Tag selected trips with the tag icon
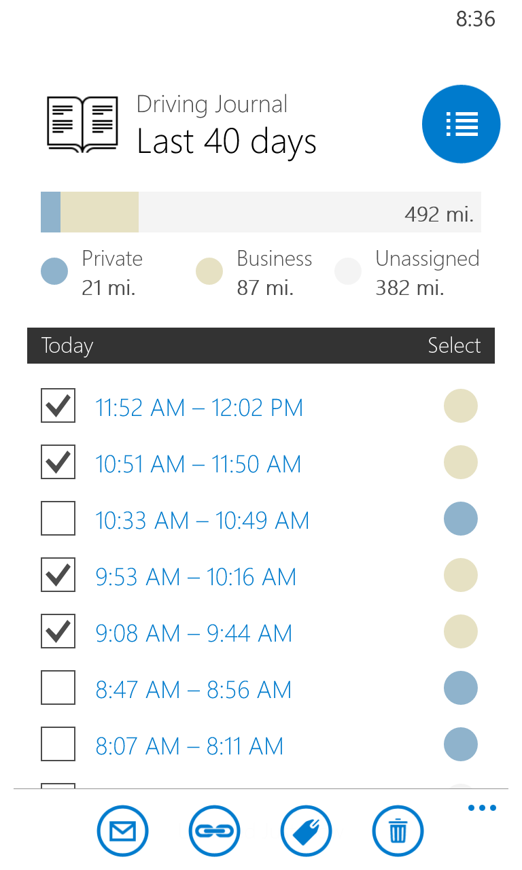 click(306, 831)
